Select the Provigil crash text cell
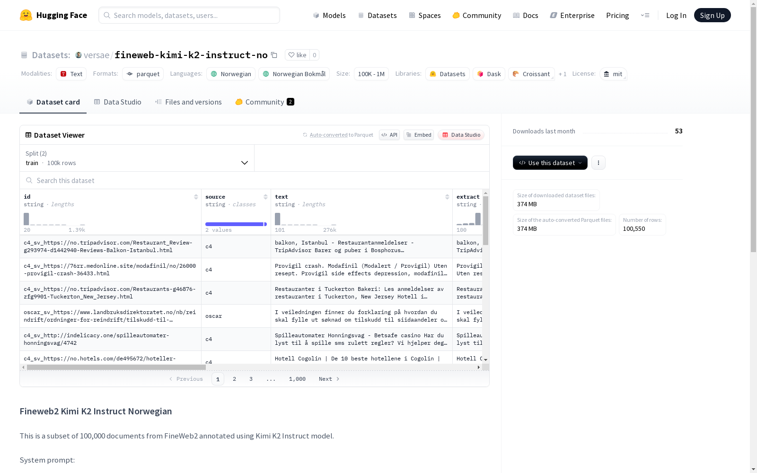This screenshot has height=473, width=757. tap(361, 270)
